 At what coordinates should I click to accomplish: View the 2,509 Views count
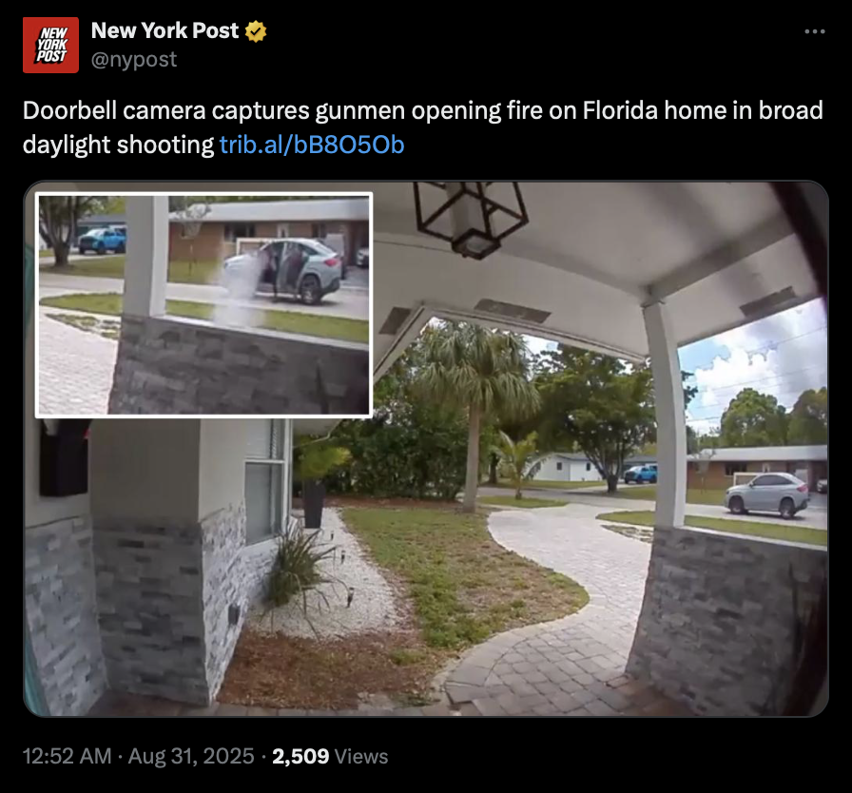330,756
